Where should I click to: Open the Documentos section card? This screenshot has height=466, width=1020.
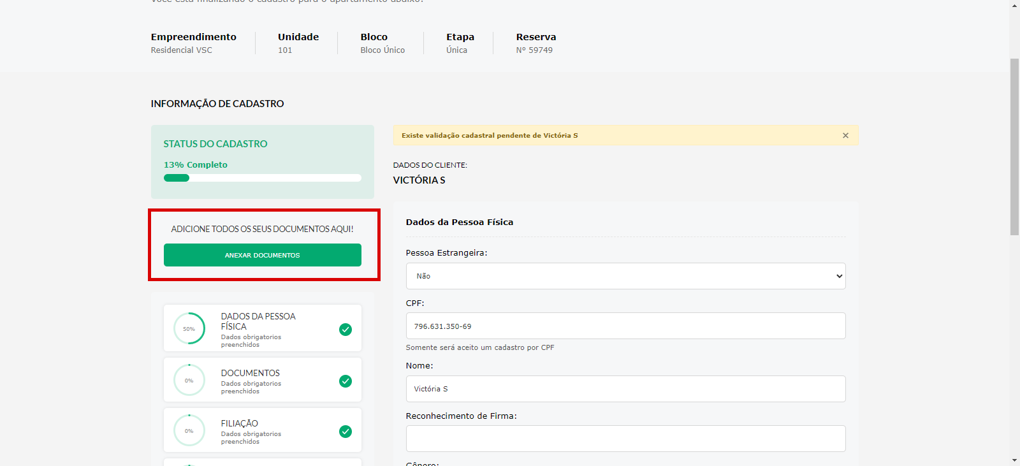coord(263,380)
